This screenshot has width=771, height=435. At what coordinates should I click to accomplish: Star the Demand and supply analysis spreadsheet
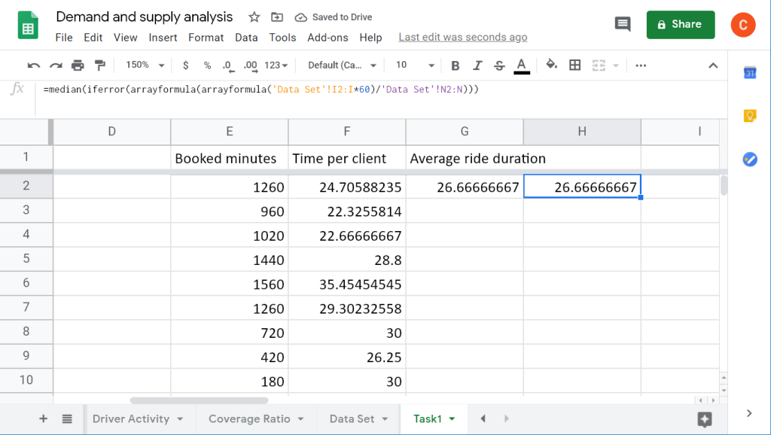(254, 17)
